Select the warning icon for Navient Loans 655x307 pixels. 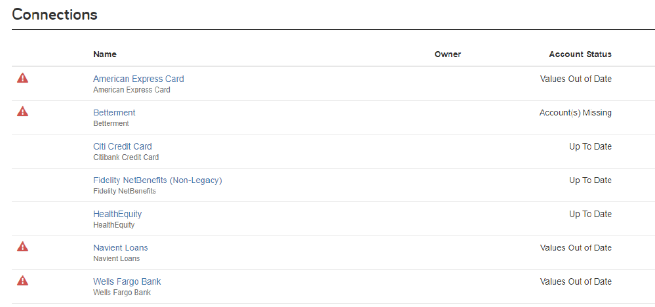(x=22, y=247)
